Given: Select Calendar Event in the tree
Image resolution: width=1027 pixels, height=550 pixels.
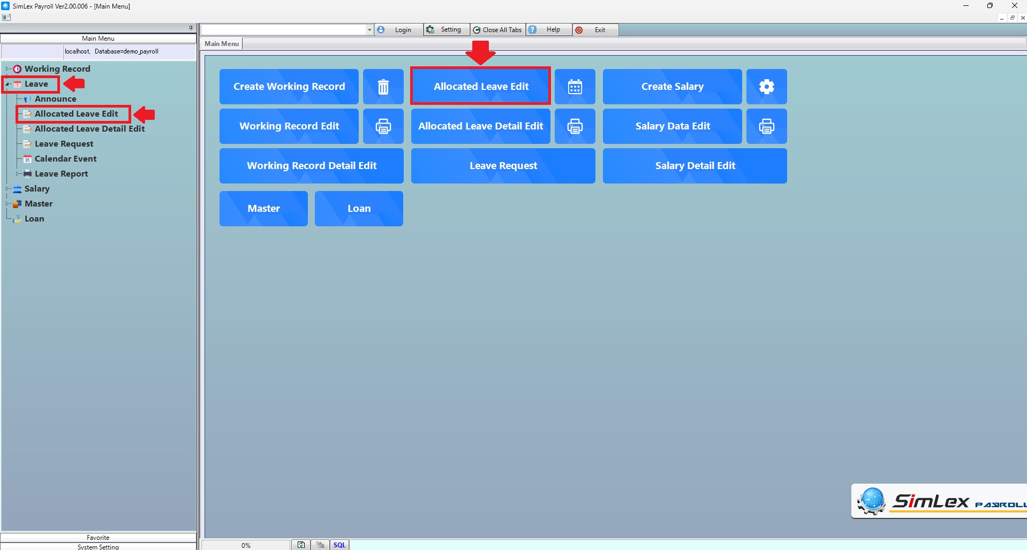Looking at the screenshot, I should 65,159.
